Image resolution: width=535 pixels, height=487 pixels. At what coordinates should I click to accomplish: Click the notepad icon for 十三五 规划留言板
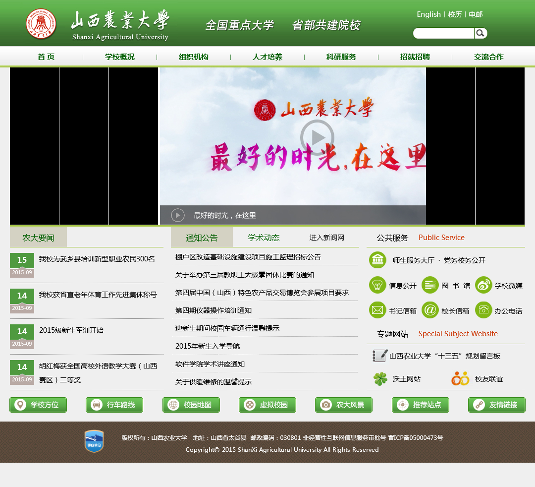(x=380, y=356)
